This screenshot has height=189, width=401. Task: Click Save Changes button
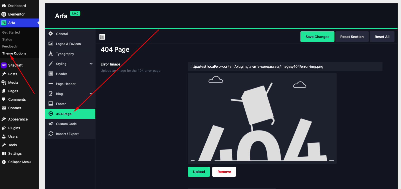[317, 37]
